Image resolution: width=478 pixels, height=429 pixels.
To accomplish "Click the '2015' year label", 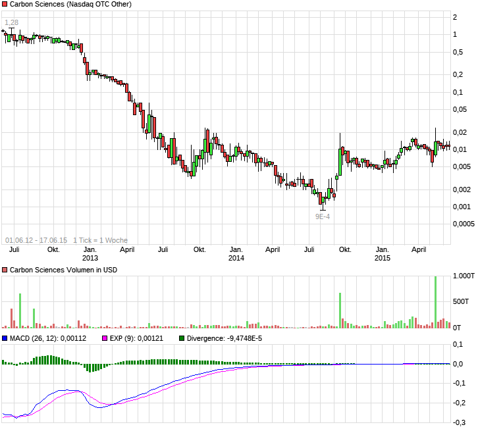I will point(383,258).
